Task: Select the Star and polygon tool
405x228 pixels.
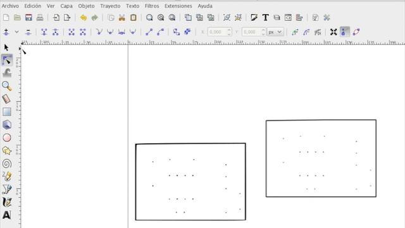Action: (x=7, y=151)
